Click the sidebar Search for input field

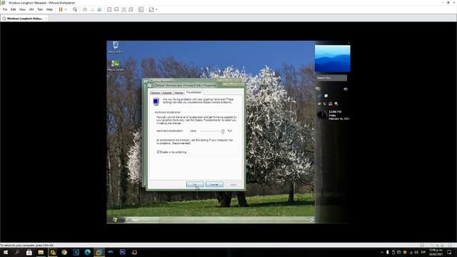pos(331,78)
